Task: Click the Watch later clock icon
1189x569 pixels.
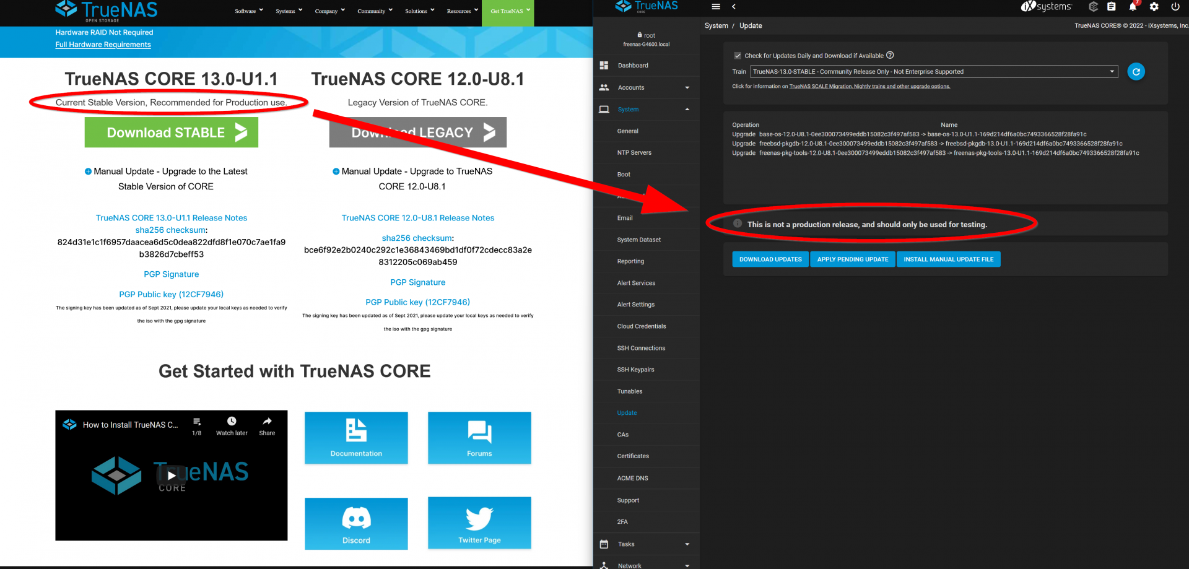Action: point(232,421)
